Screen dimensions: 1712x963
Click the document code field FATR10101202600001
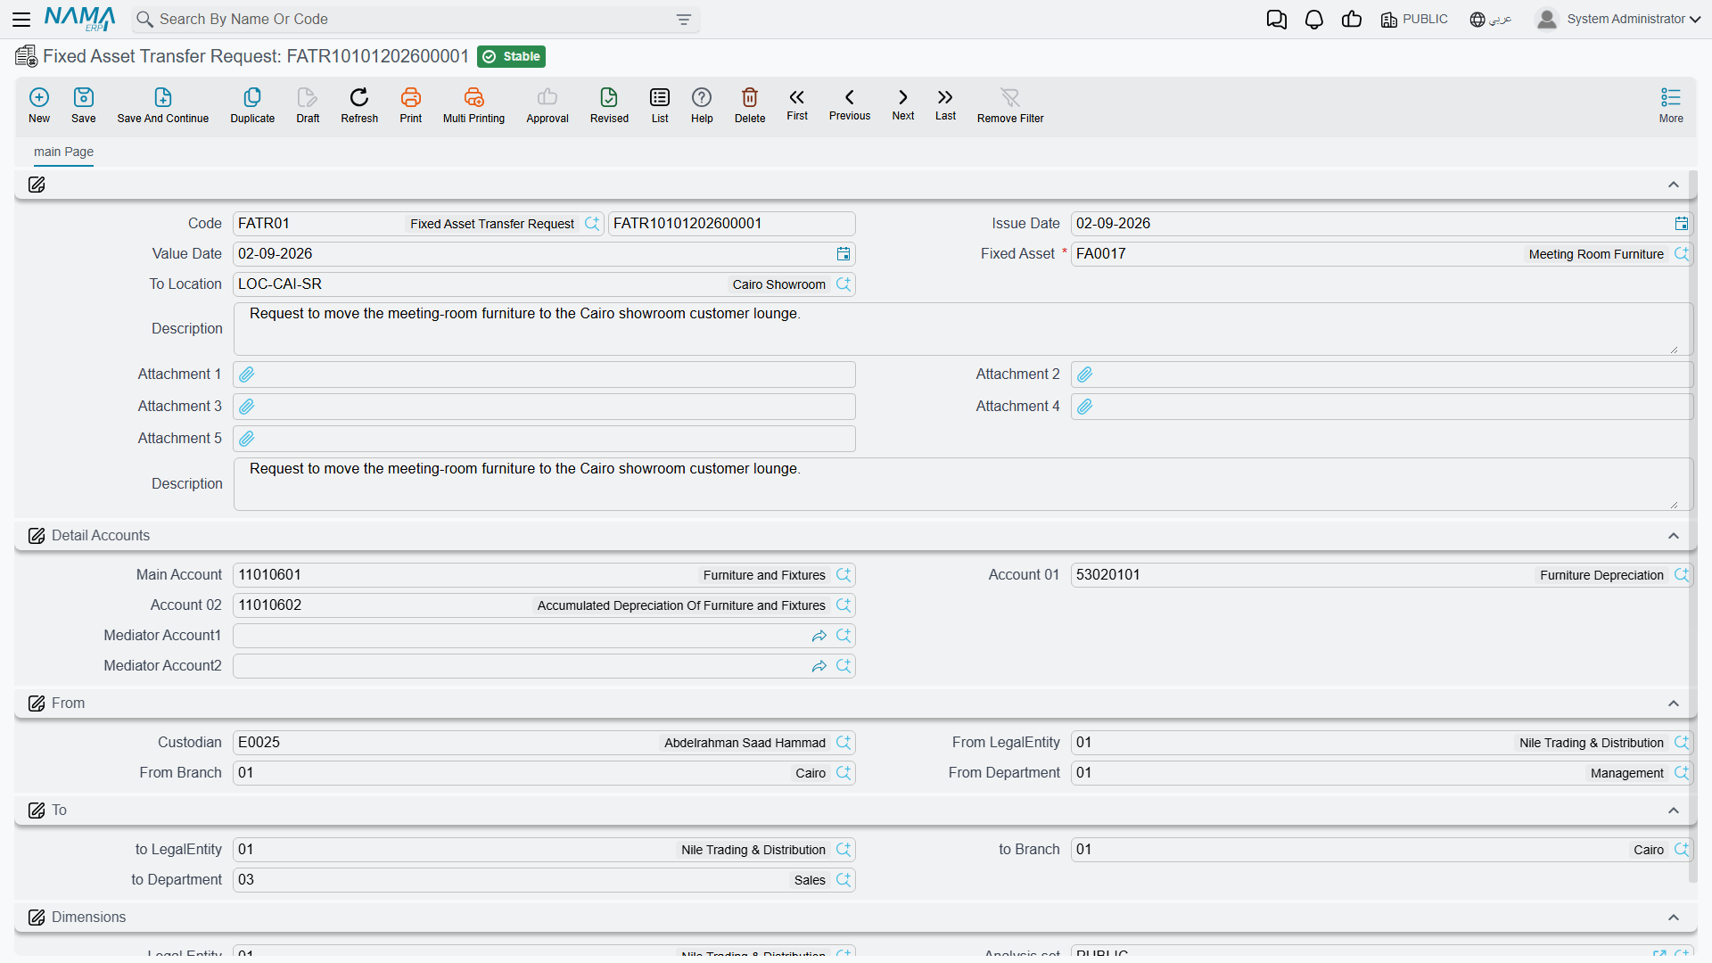tap(731, 224)
